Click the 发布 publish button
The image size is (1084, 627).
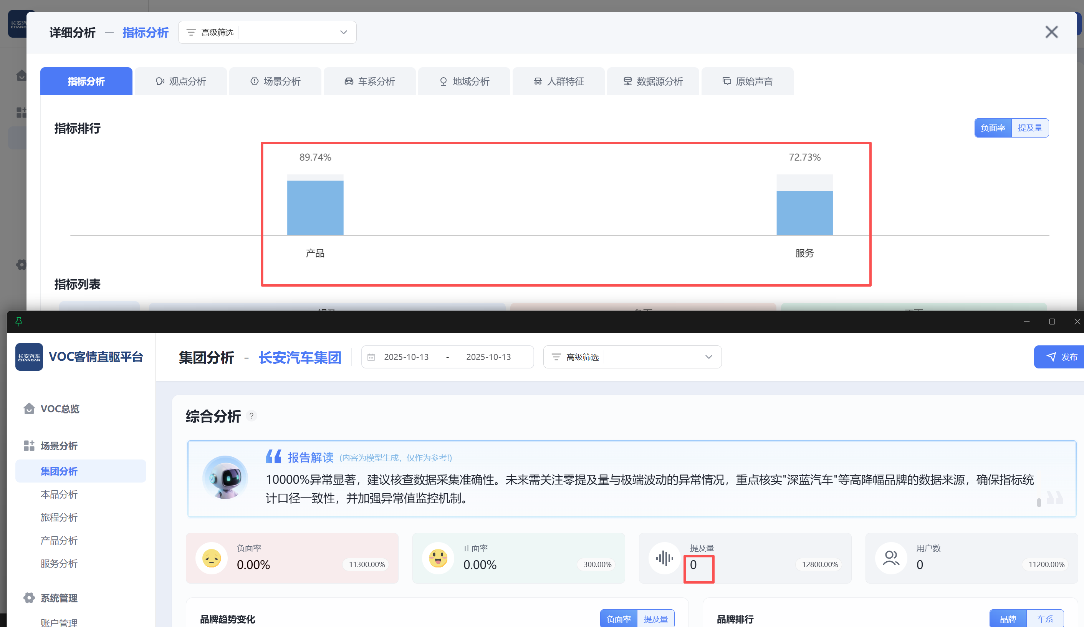(1061, 357)
